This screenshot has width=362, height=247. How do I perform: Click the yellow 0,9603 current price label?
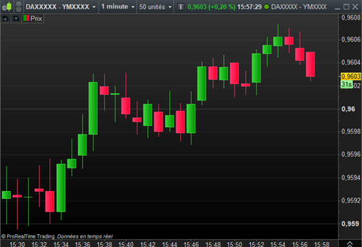(x=350, y=76)
